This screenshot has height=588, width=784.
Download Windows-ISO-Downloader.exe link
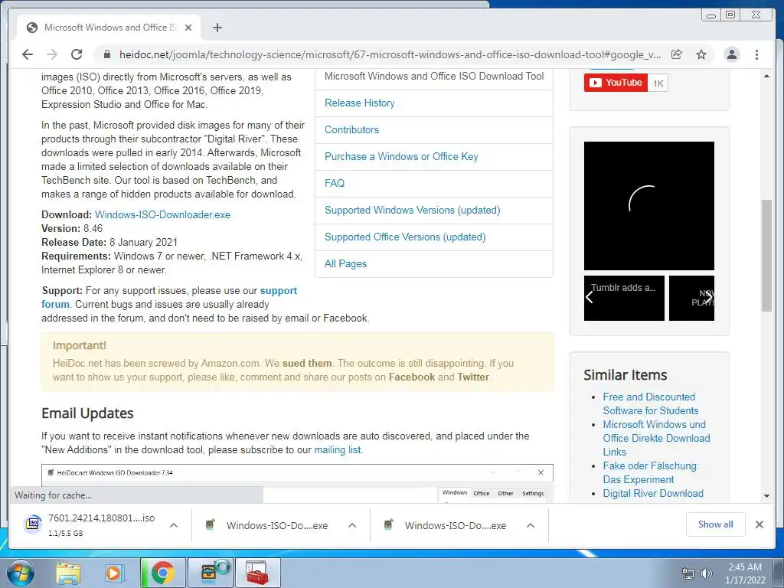(162, 214)
